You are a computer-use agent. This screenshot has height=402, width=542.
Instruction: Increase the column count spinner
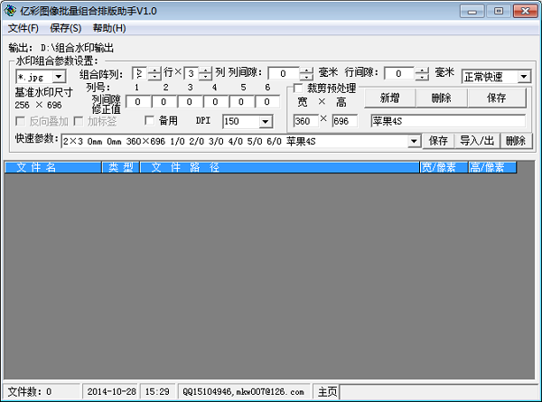click(206, 70)
